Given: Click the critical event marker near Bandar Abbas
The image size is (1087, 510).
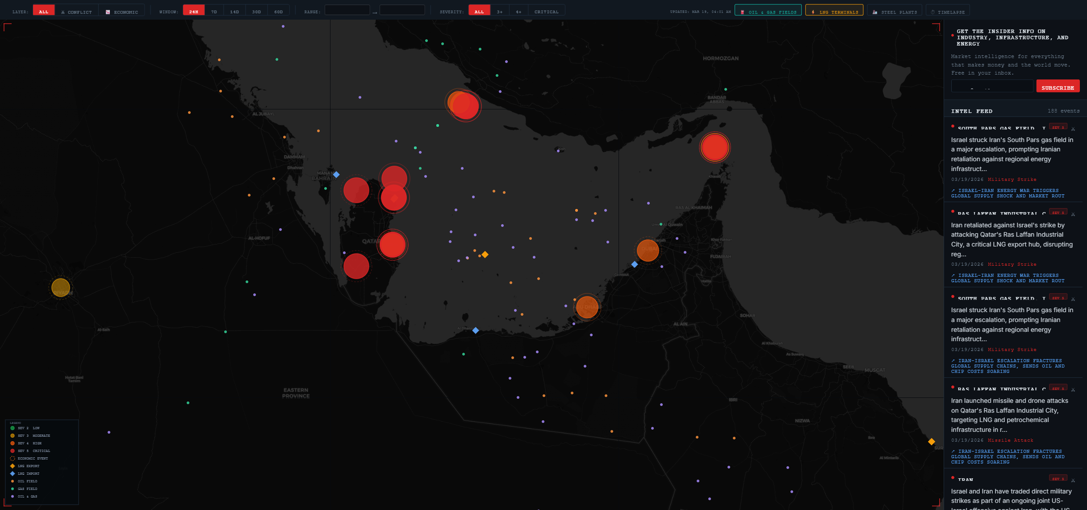Looking at the screenshot, I should pos(715,147).
